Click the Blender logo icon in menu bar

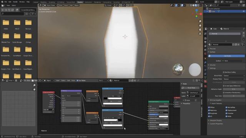[2, 2]
